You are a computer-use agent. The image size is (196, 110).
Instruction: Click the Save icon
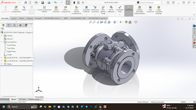[x=43, y=3]
